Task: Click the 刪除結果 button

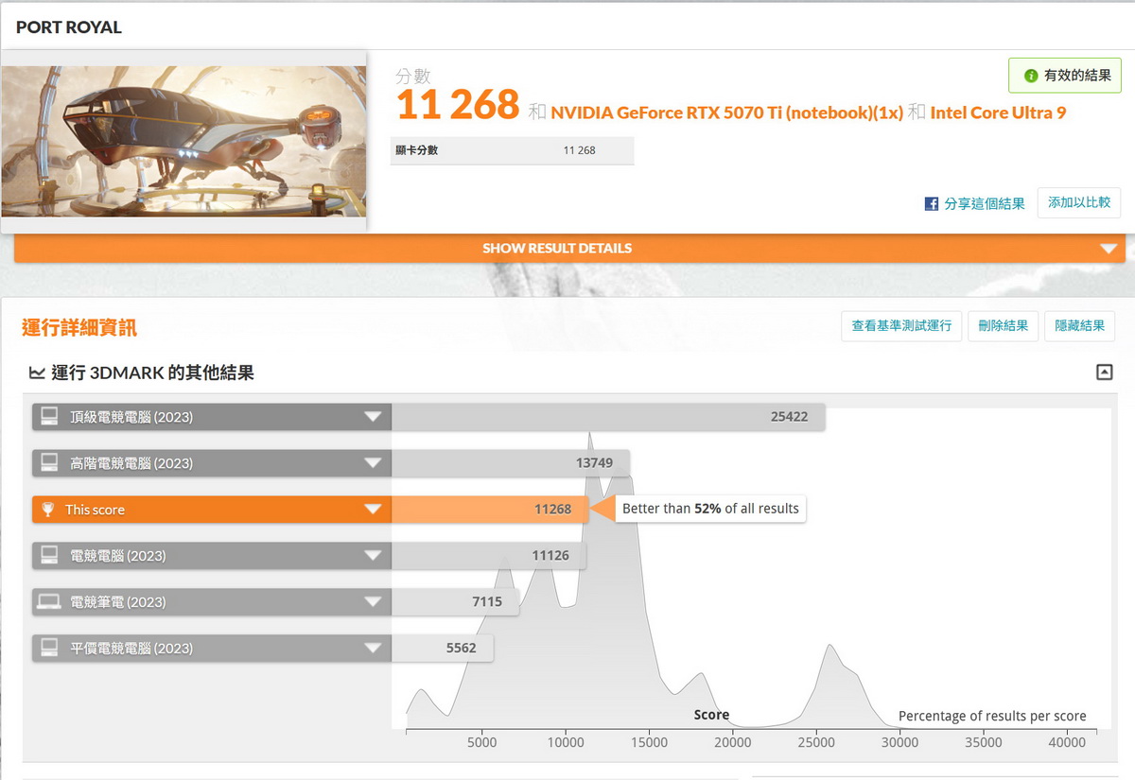Action: (x=1003, y=325)
